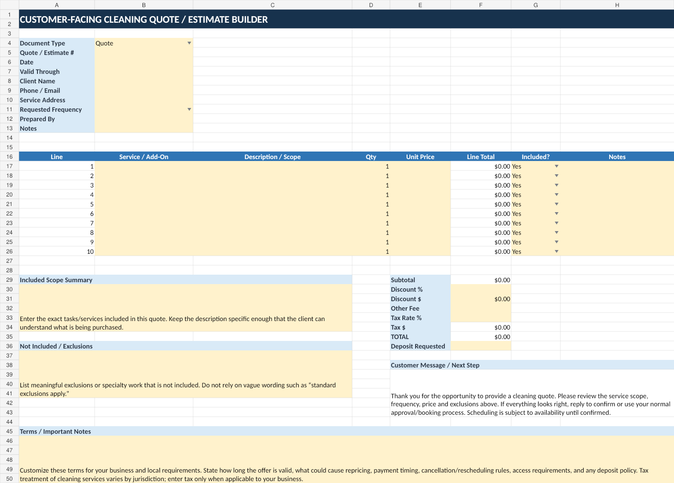Open the Included? dropdown for line 9

point(557,242)
